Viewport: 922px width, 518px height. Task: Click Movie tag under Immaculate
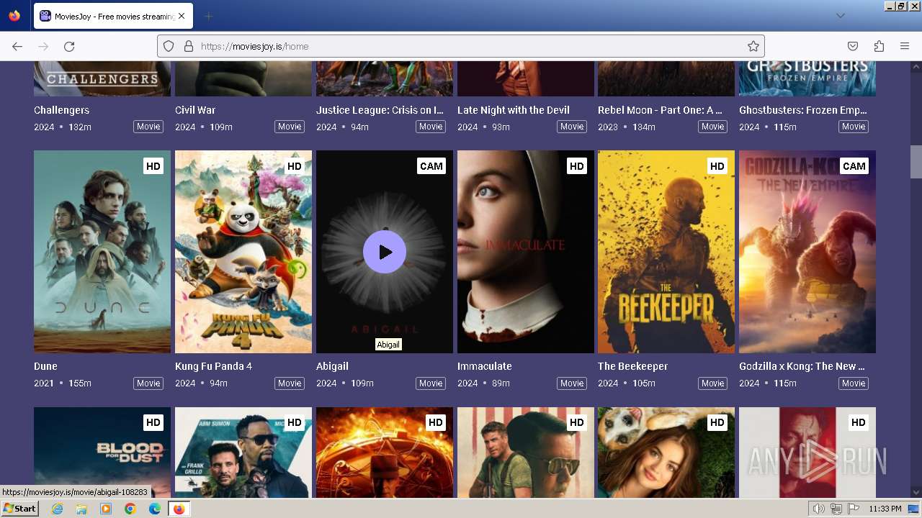[x=572, y=383]
